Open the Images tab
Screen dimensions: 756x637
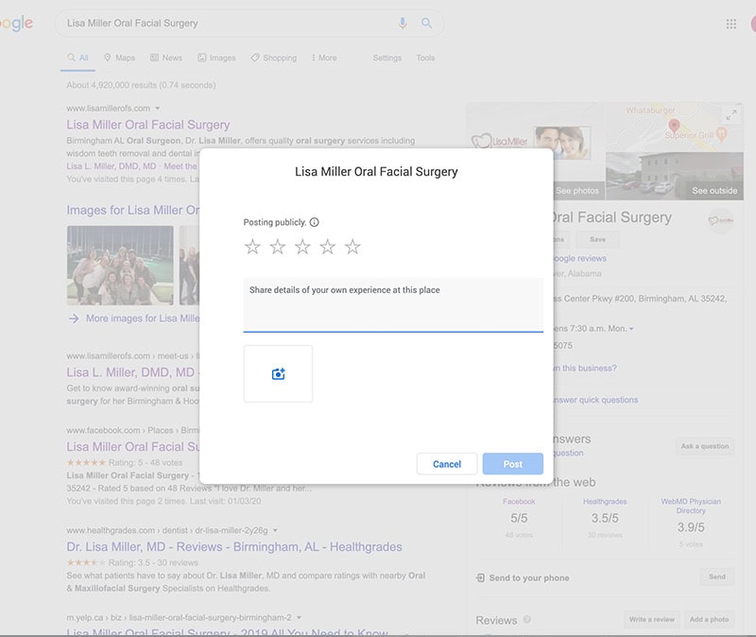pos(216,58)
